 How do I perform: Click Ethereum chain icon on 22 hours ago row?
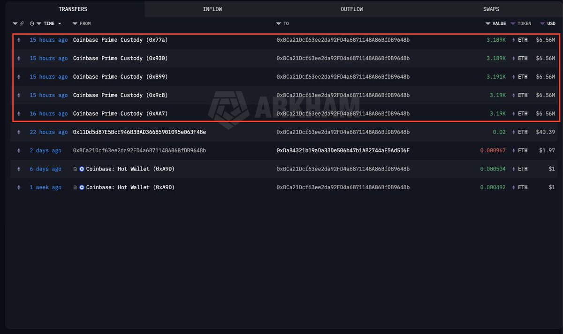[x=19, y=132]
